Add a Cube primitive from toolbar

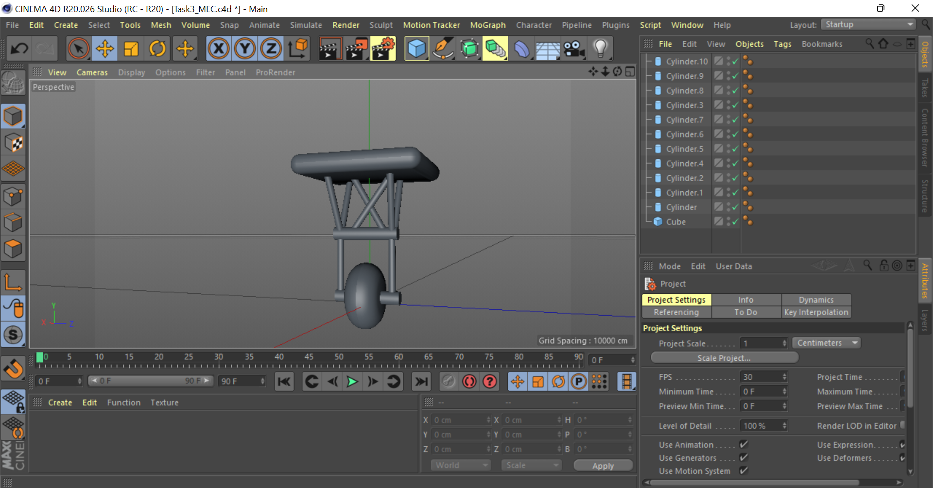[x=416, y=49]
